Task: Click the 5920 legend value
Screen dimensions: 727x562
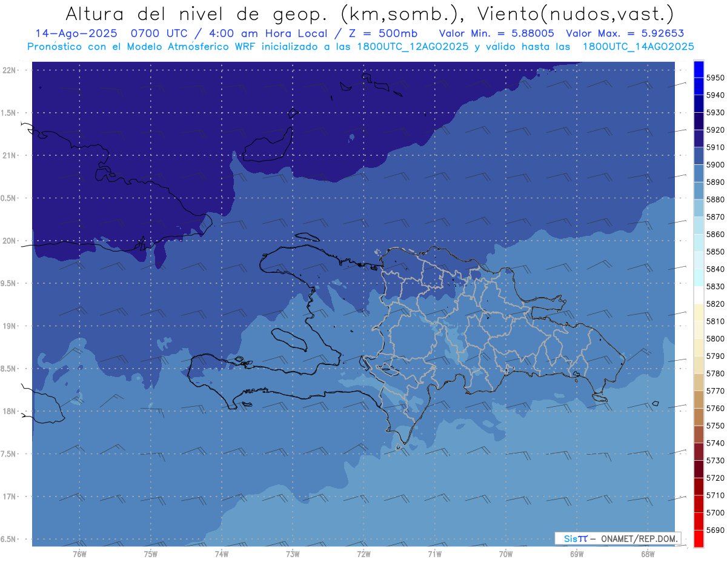Action: [715, 130]
